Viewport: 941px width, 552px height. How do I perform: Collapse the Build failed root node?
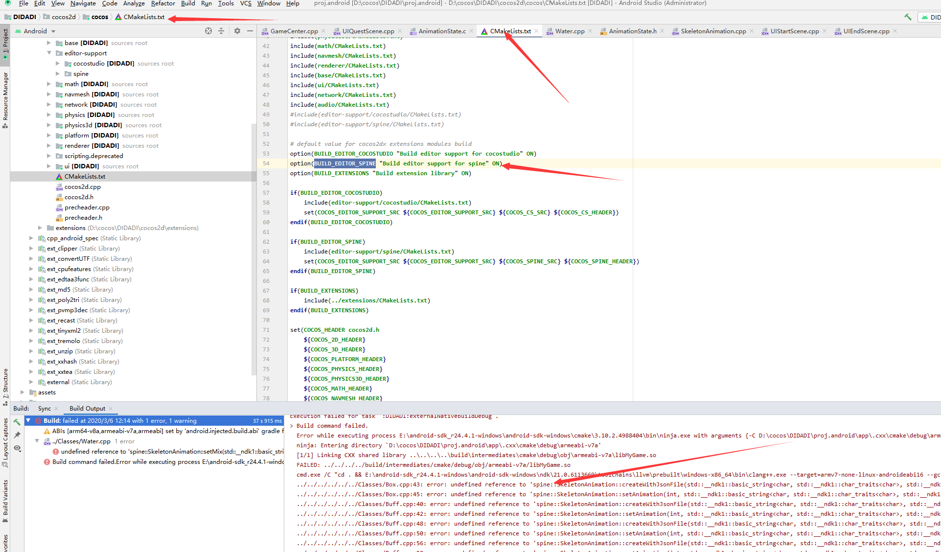[x=28, y=420]
